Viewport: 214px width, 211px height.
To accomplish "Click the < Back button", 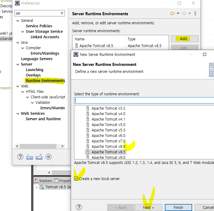I will pos(121,207).
